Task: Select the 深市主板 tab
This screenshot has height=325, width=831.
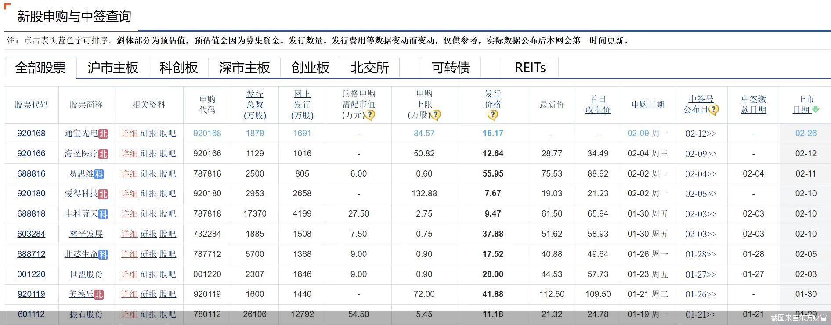Action: point(244,68)
